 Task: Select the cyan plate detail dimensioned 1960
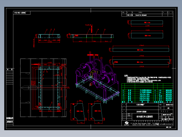pyautogui.click(x=141, y=50)
